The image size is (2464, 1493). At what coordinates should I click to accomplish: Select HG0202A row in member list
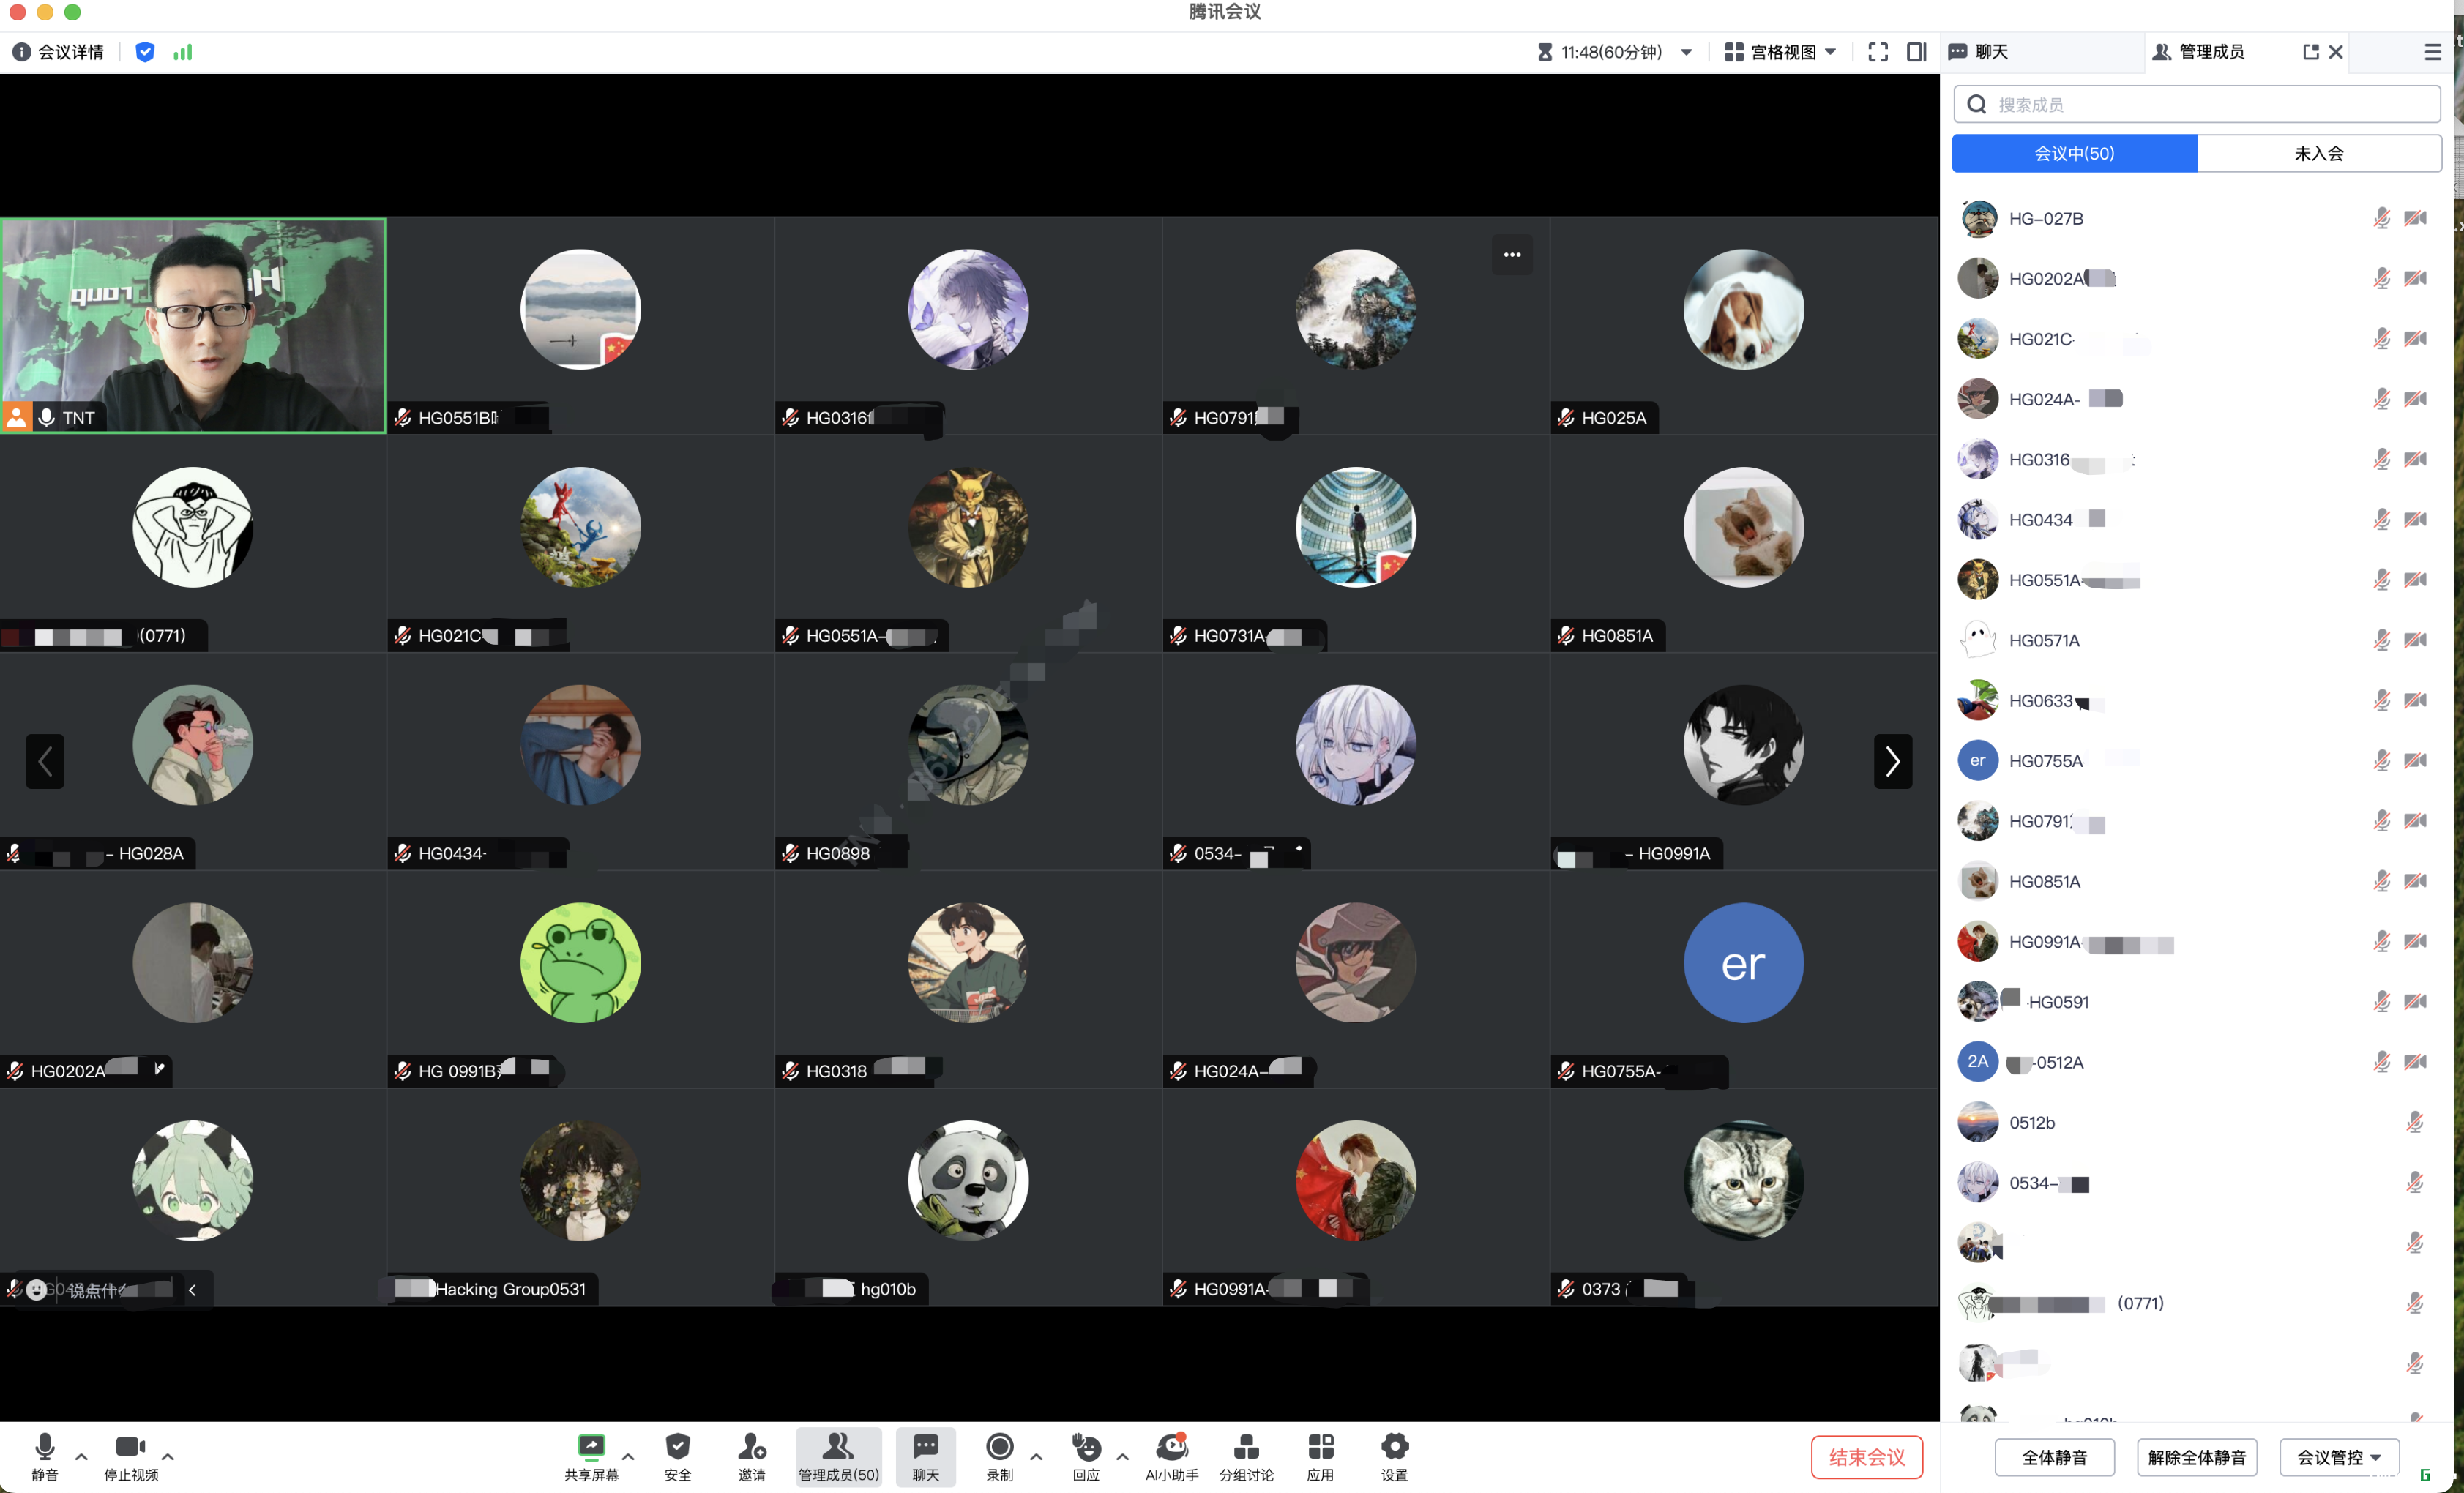2196,279
